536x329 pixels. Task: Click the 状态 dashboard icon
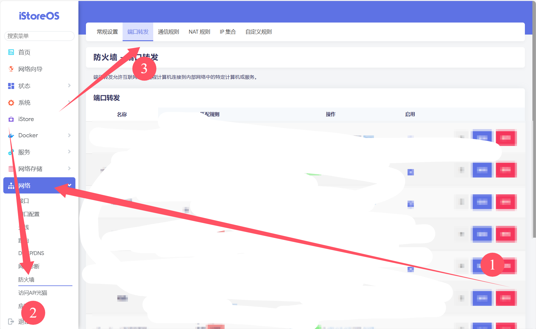11,86
